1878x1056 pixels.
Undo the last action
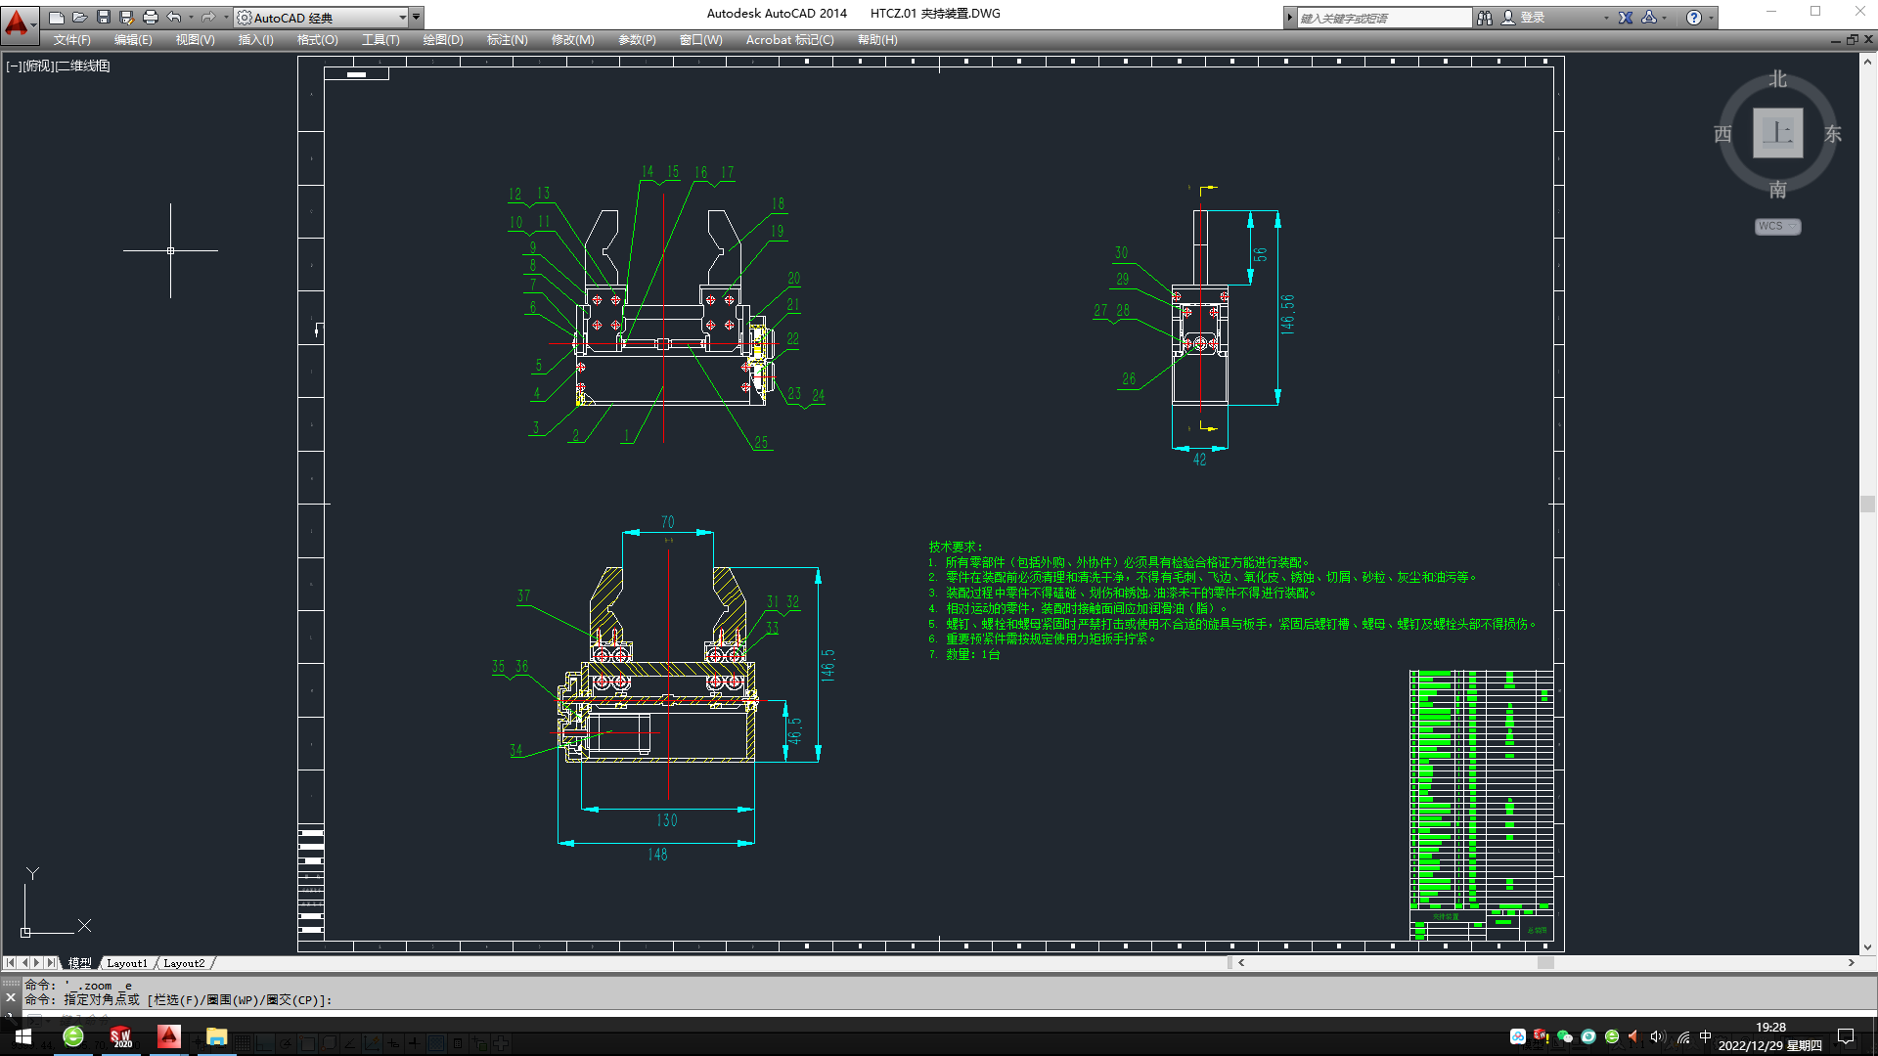174,17
